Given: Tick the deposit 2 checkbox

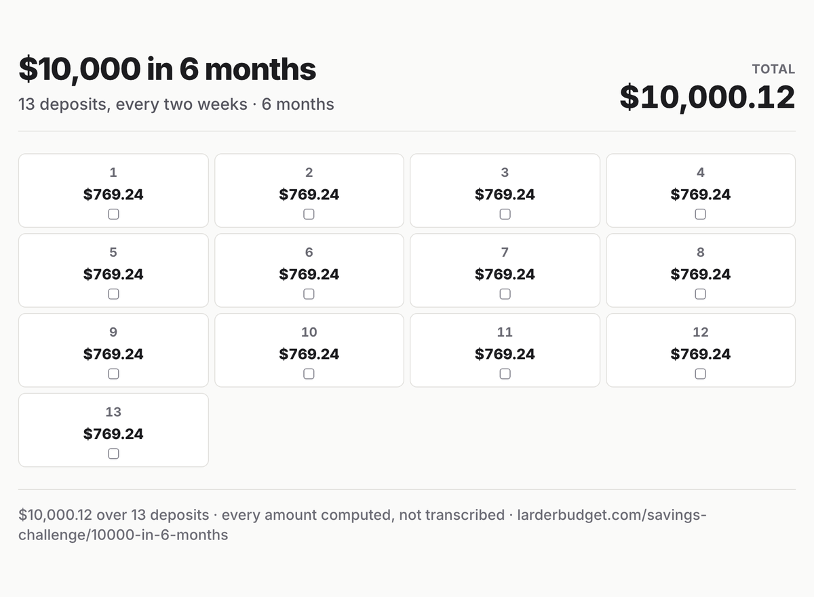Looking at the screenshot, I should coord(309,214).
